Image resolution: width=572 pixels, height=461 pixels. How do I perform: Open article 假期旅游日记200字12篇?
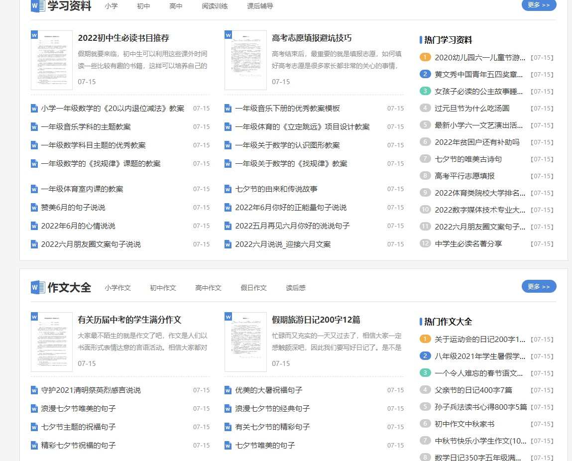point(316,320)
